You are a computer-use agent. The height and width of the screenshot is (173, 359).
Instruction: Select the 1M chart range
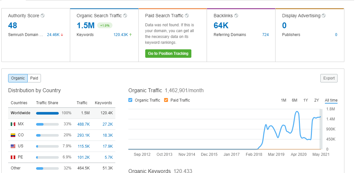tap(283, 100)
